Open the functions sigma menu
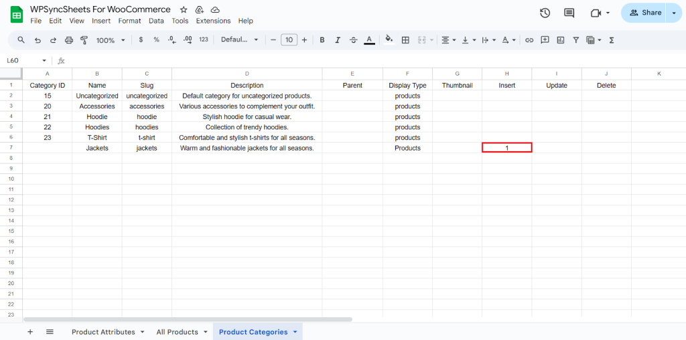 coord(612,40)
